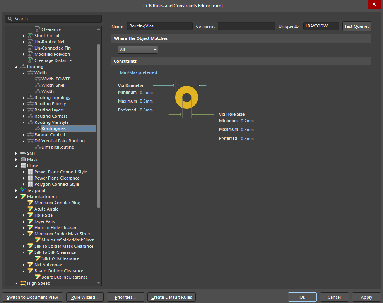Select the SMT category icon
This screenshot has width=383, height=303.
(23, 153)
